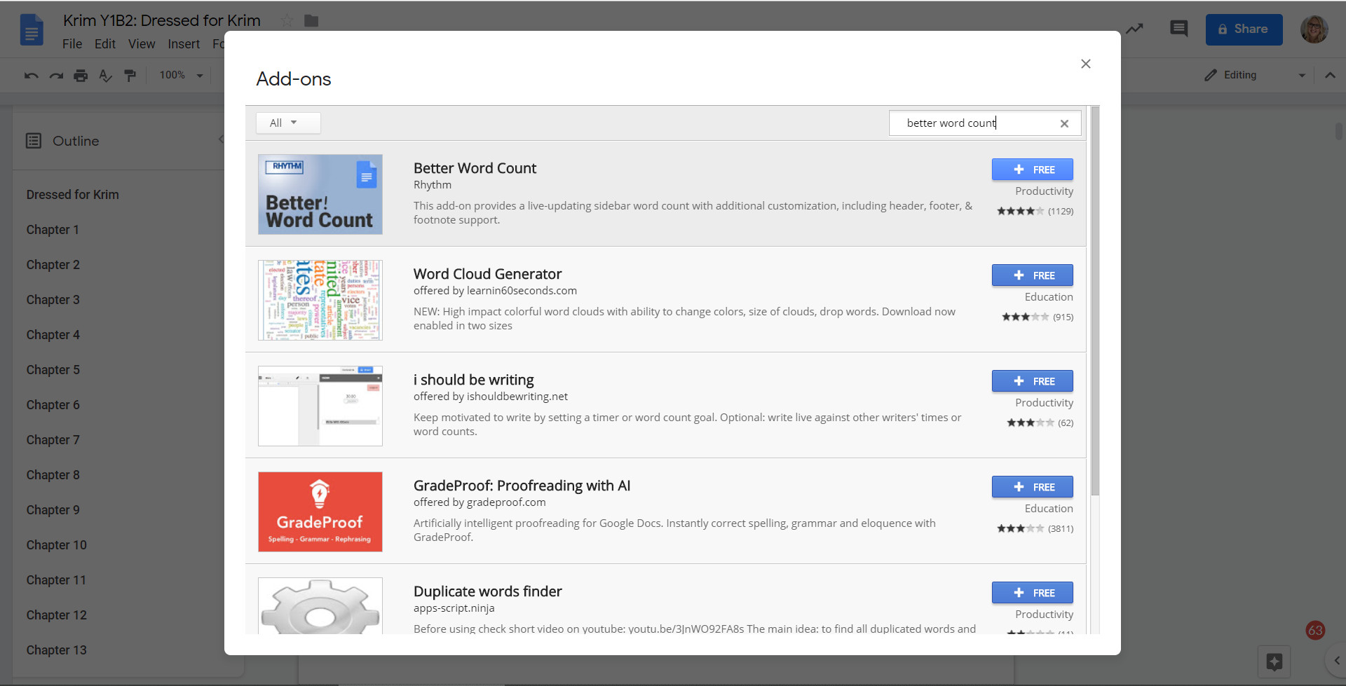
Task: Move document using folder icon
Action: (311, 21)
